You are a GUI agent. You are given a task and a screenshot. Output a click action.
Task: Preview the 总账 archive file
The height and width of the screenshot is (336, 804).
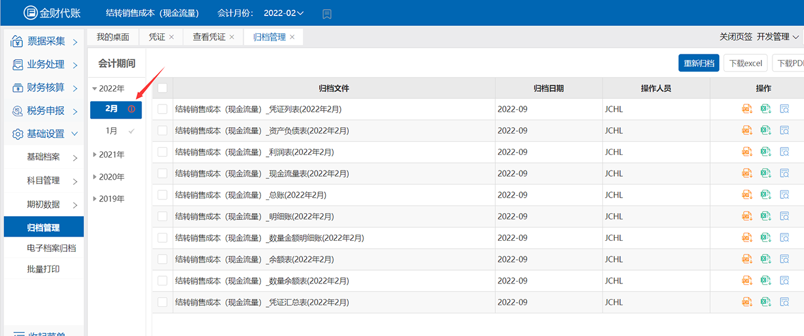point(785,195)
